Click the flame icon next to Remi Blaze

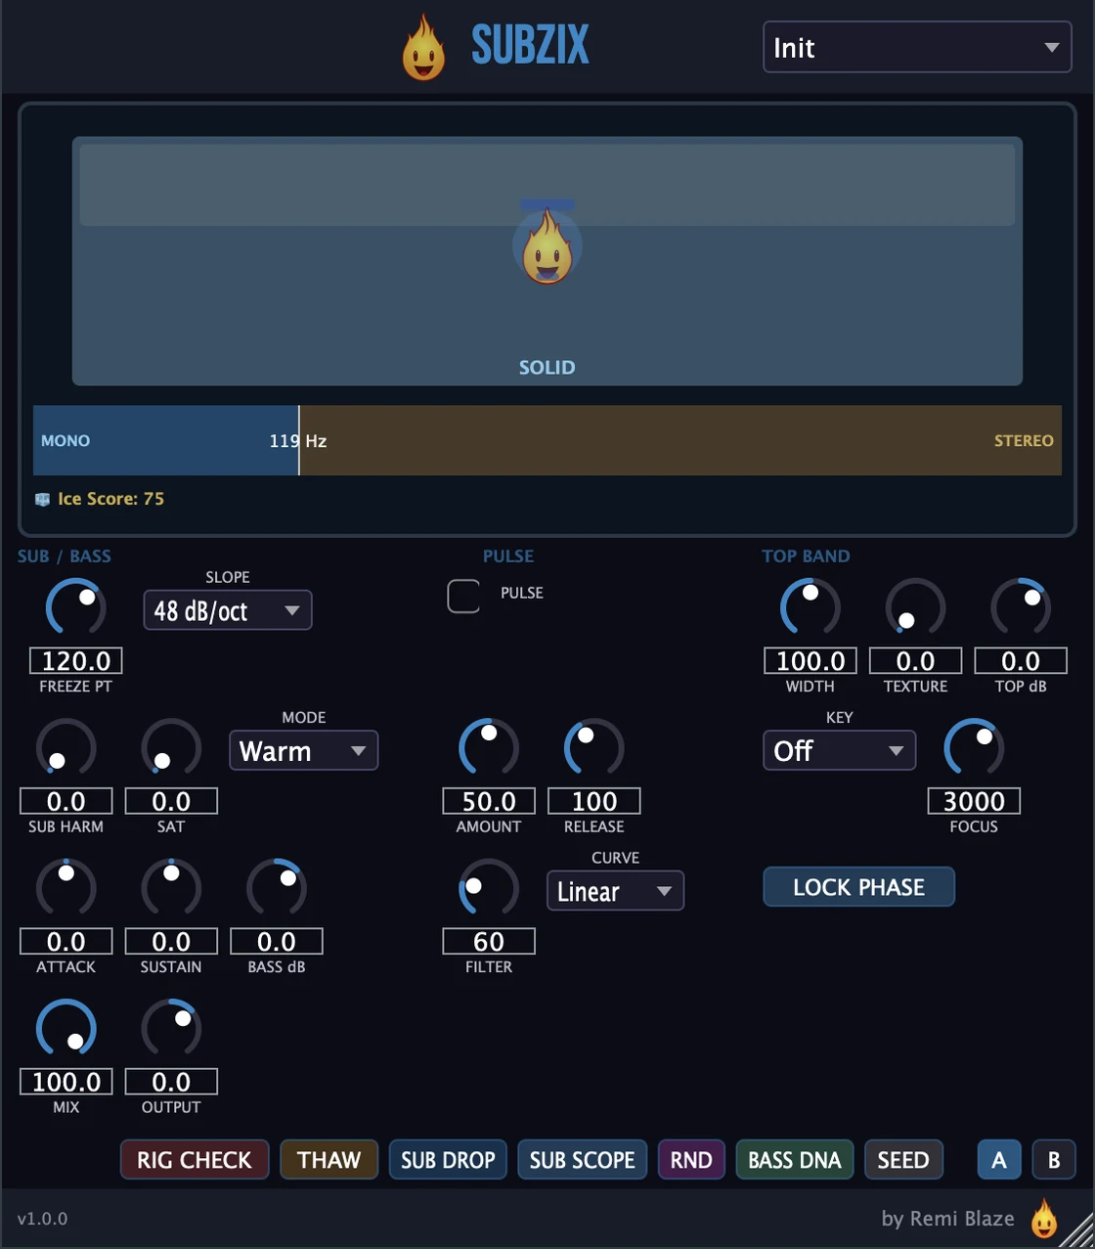click(1045, 1219)
